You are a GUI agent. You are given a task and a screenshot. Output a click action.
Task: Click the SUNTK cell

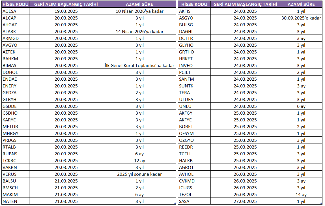pos(194,86)
